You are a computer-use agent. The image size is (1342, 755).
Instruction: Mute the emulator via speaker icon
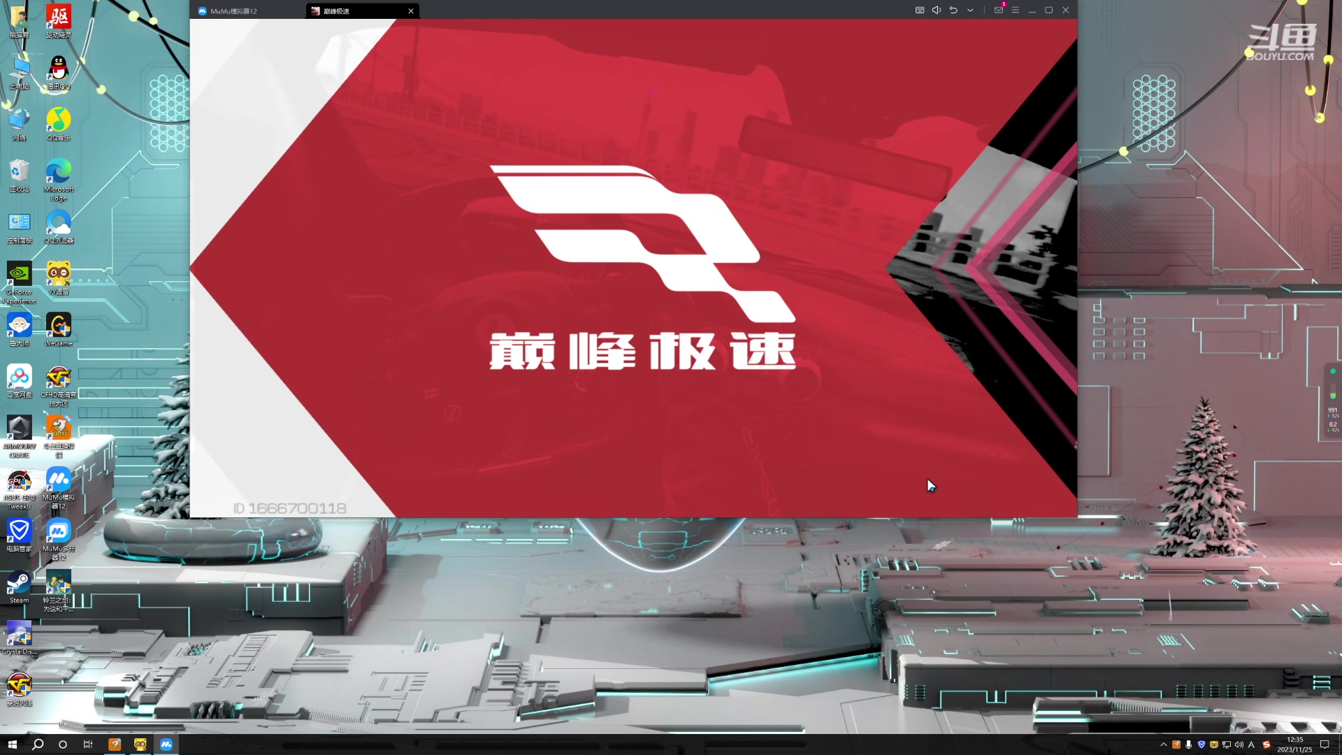(x=937, y=10)
